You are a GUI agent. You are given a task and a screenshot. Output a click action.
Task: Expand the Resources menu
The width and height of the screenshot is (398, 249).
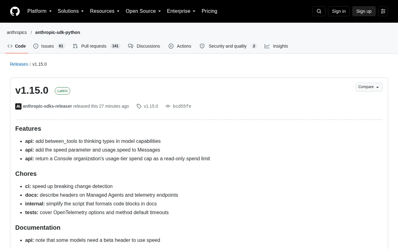(105, 11)
